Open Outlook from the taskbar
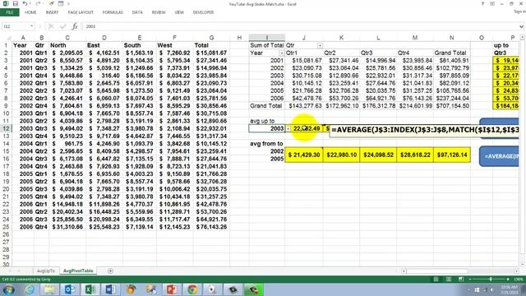Viewport: 526px width, 296px height. point(70,289)
